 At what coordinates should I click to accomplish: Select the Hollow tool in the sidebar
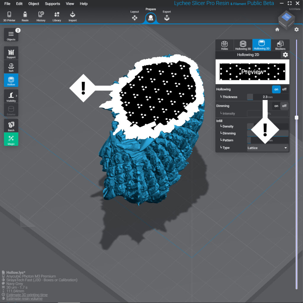tap(11, 80)
